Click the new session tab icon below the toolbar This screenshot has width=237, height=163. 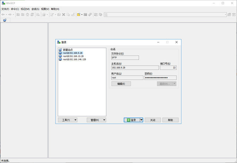click(4, 20)
